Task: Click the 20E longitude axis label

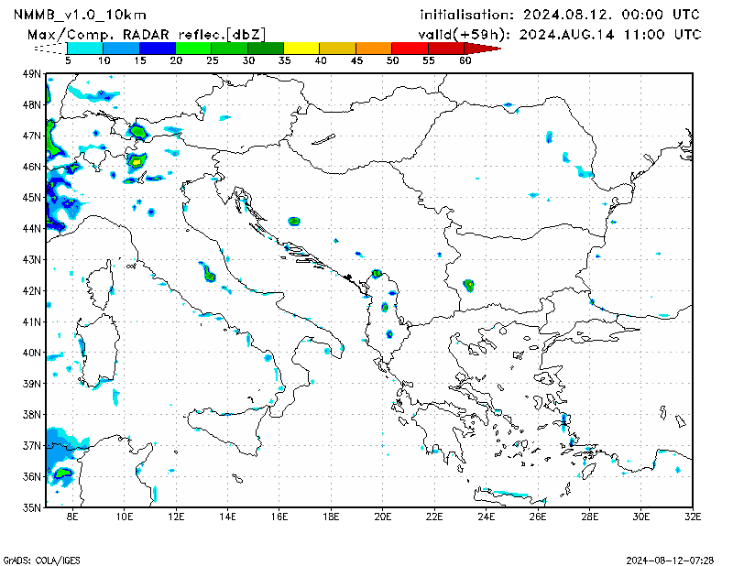Action: (384, 517)
